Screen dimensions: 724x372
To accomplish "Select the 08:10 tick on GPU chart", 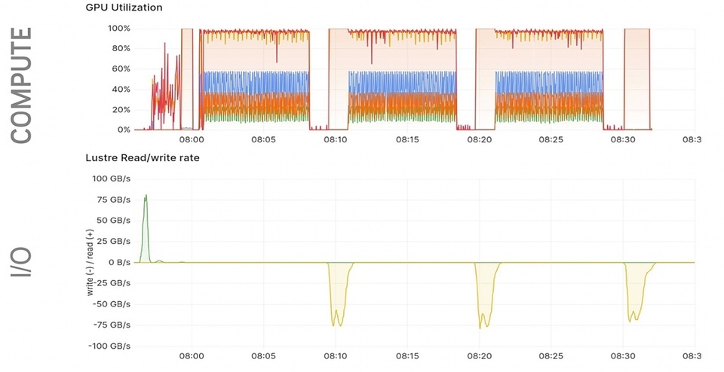I will click(x=335, y=139).
